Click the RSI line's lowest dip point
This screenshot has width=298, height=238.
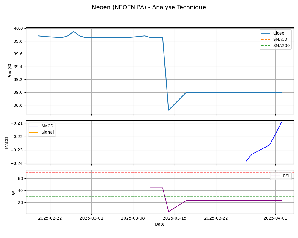(x=169, y=212)
